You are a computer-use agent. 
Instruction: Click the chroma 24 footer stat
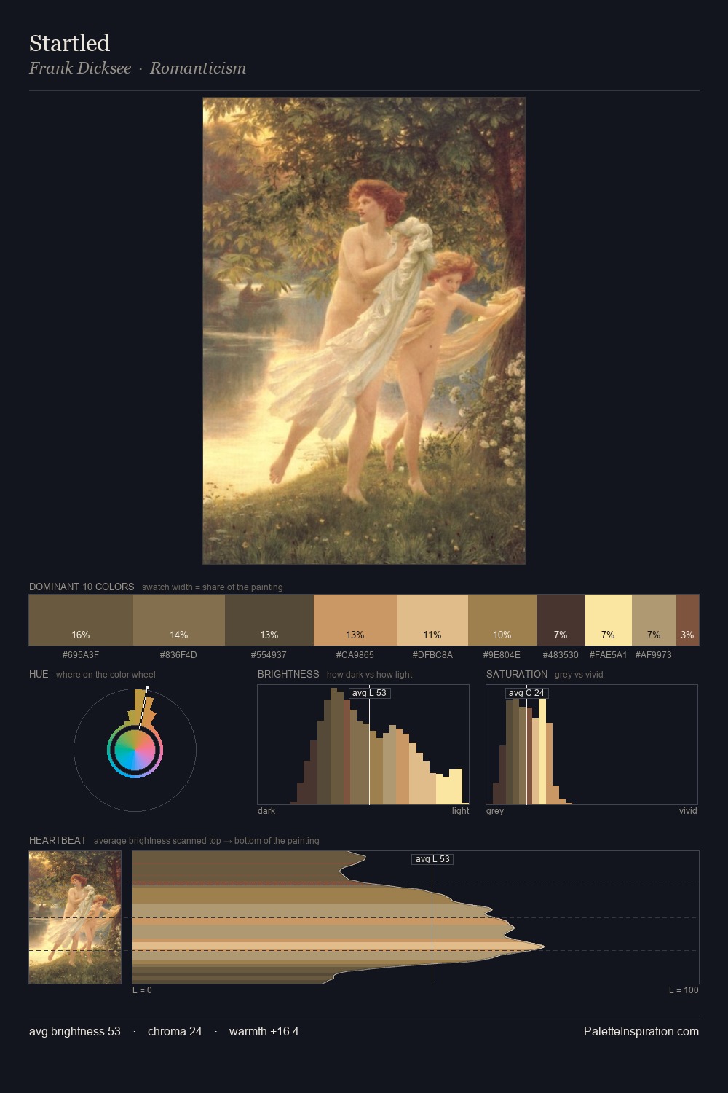pos(175,1031)
